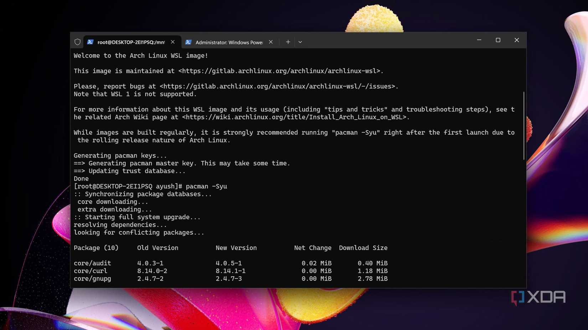
Task: Maximize the Windows Terminal window
Action: pyautogui.click(x=498, y=40)
